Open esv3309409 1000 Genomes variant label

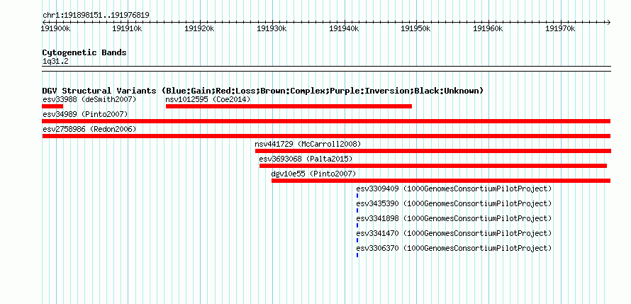pyautogui.click(x=454, y=188)
